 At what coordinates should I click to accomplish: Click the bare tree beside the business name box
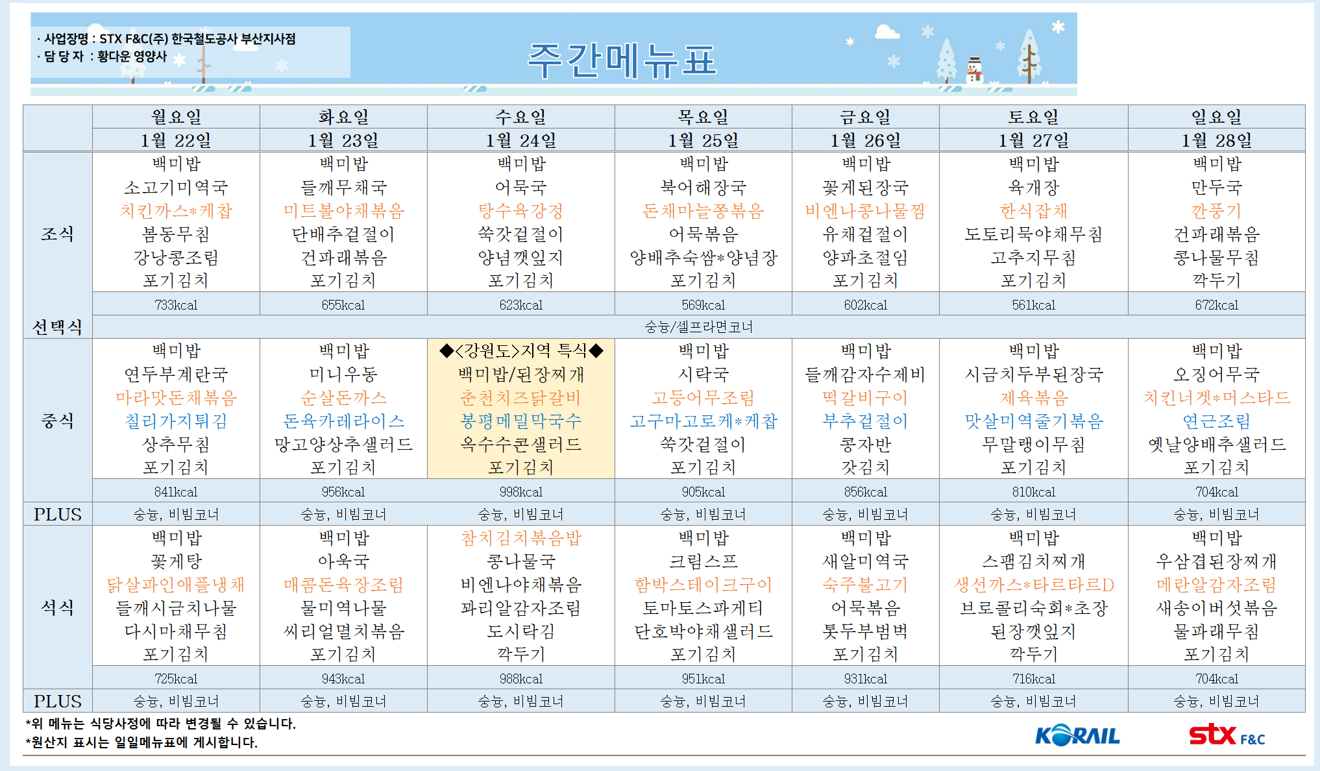tap(204, 65)
